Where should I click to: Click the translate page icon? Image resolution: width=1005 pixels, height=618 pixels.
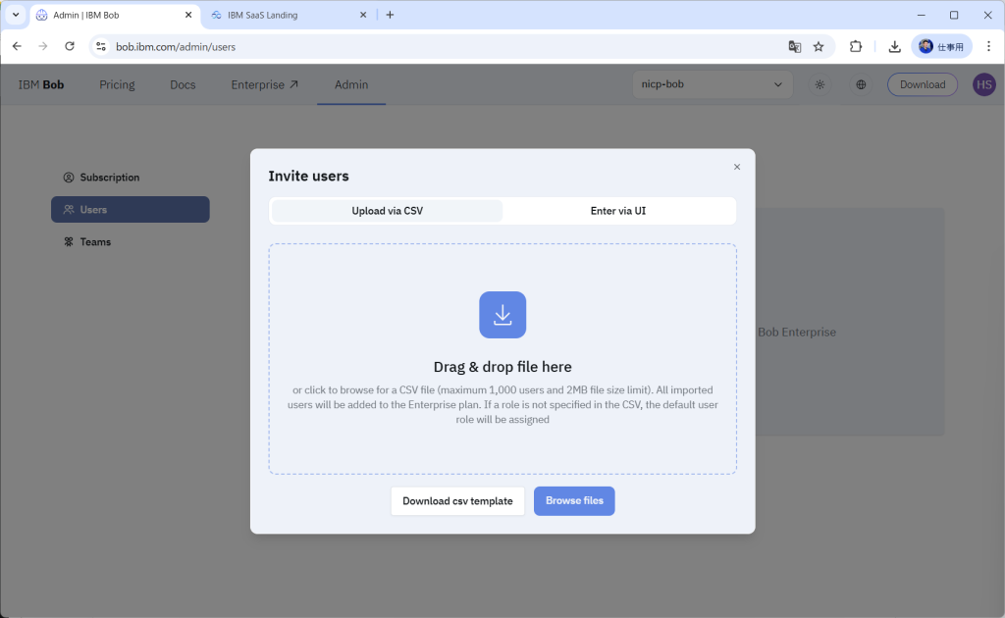coord(795,46)
